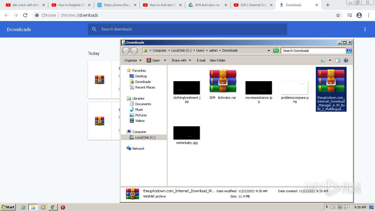
Task: Expand the address bar history dropdown
Action: click(x=269, y=51)
